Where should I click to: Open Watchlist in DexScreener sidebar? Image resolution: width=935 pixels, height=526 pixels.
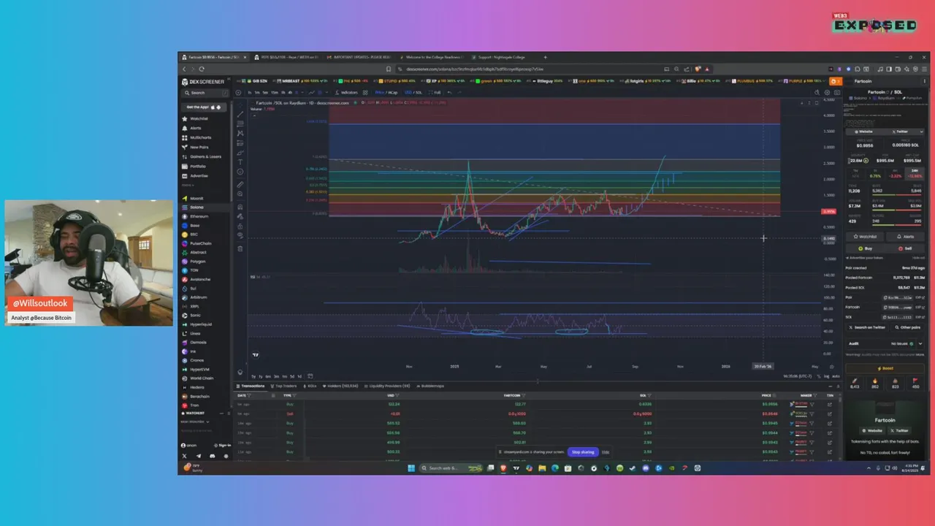click(x=199, y=118)
